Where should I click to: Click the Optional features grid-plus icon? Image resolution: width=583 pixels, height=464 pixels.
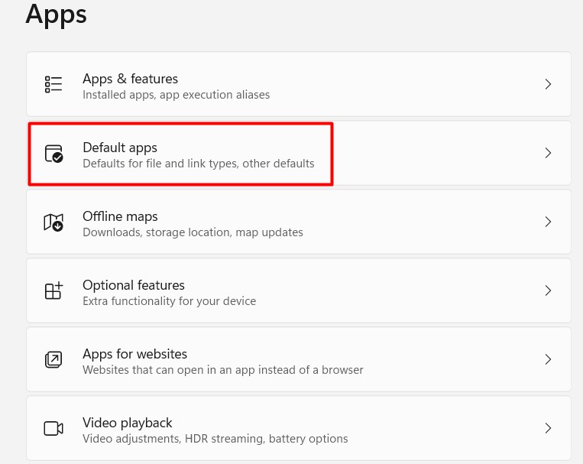tap(53, 290)
